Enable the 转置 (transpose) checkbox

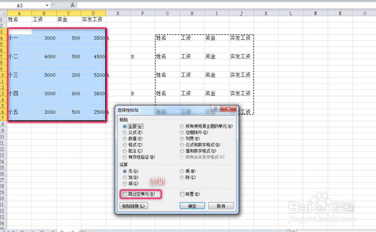(x=182, y=194)
